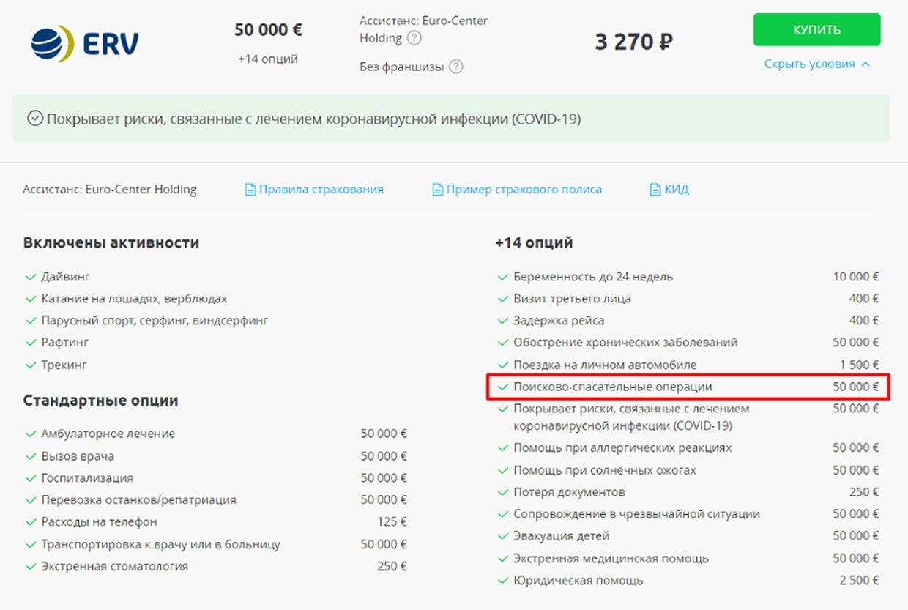Click the ERV company logo
The height and width of the screenshot is (610, 908).
[x=85, y=42]
